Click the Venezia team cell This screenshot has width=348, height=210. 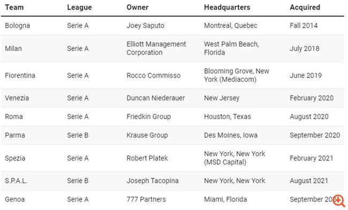pos(17,98)
